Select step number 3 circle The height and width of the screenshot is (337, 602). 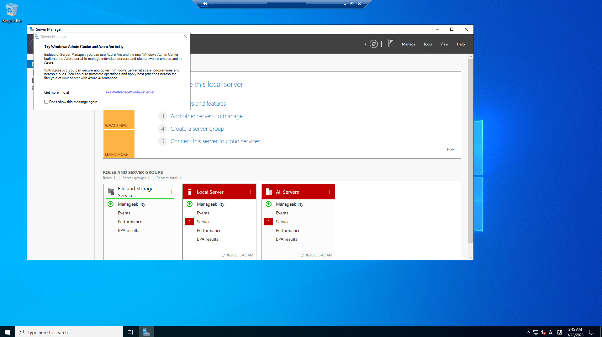[x=162, y=116]
